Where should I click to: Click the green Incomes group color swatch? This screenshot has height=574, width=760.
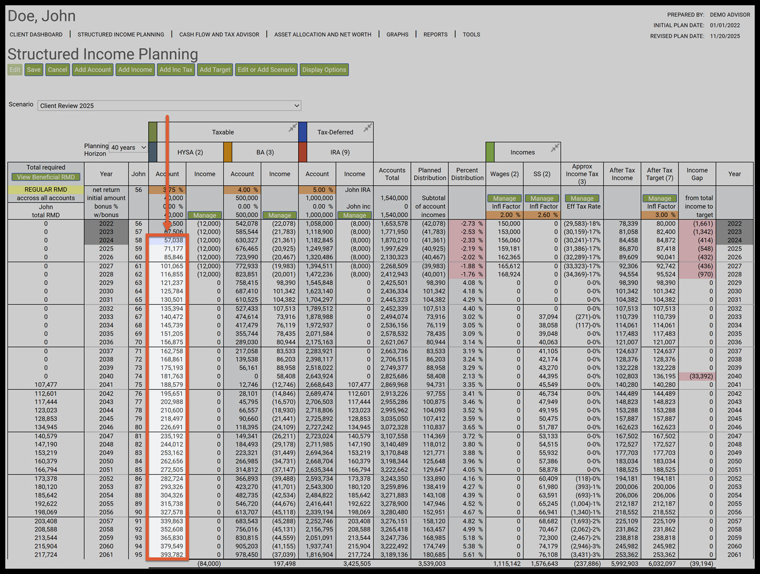pos(490,152)
